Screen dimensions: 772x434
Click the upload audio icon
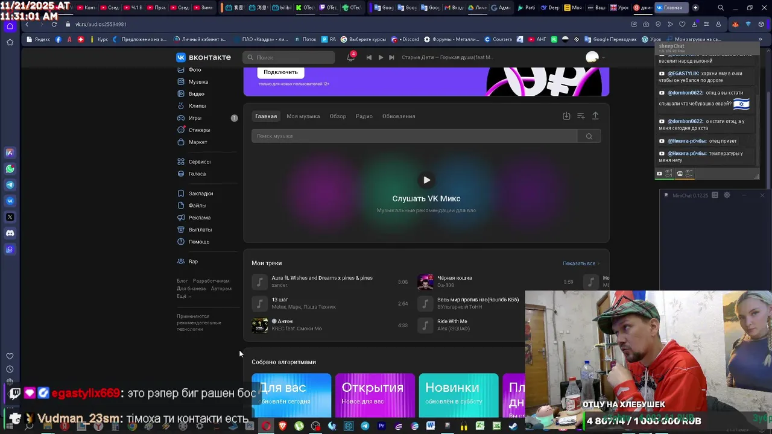coord(595,116)
